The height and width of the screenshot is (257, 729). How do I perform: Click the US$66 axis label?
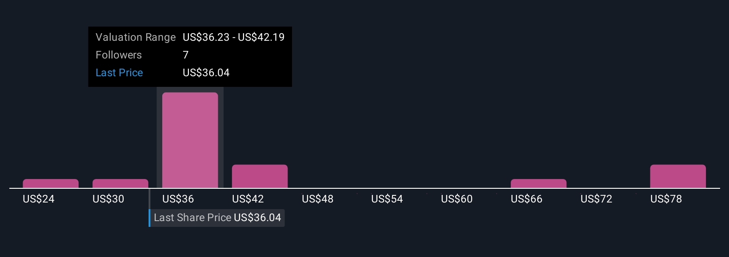[526, 199]
